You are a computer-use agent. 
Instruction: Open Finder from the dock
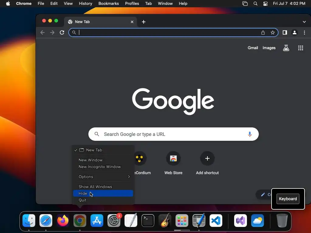(29, 221)
